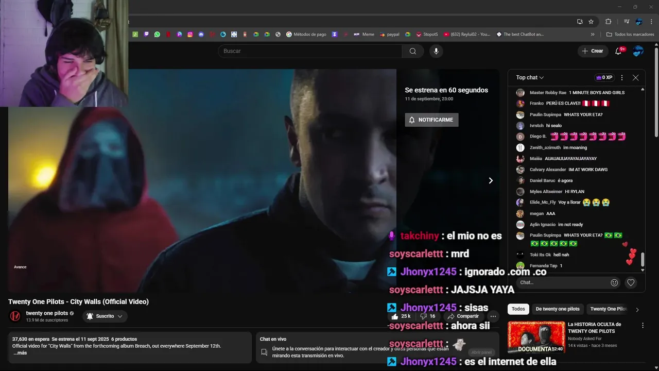
Task: Show hidden bookmarks chevron
Action: pos(593,35)
